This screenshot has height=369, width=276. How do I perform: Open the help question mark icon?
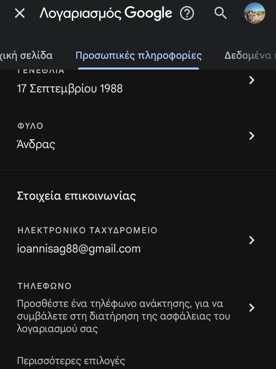click(187, 13)
